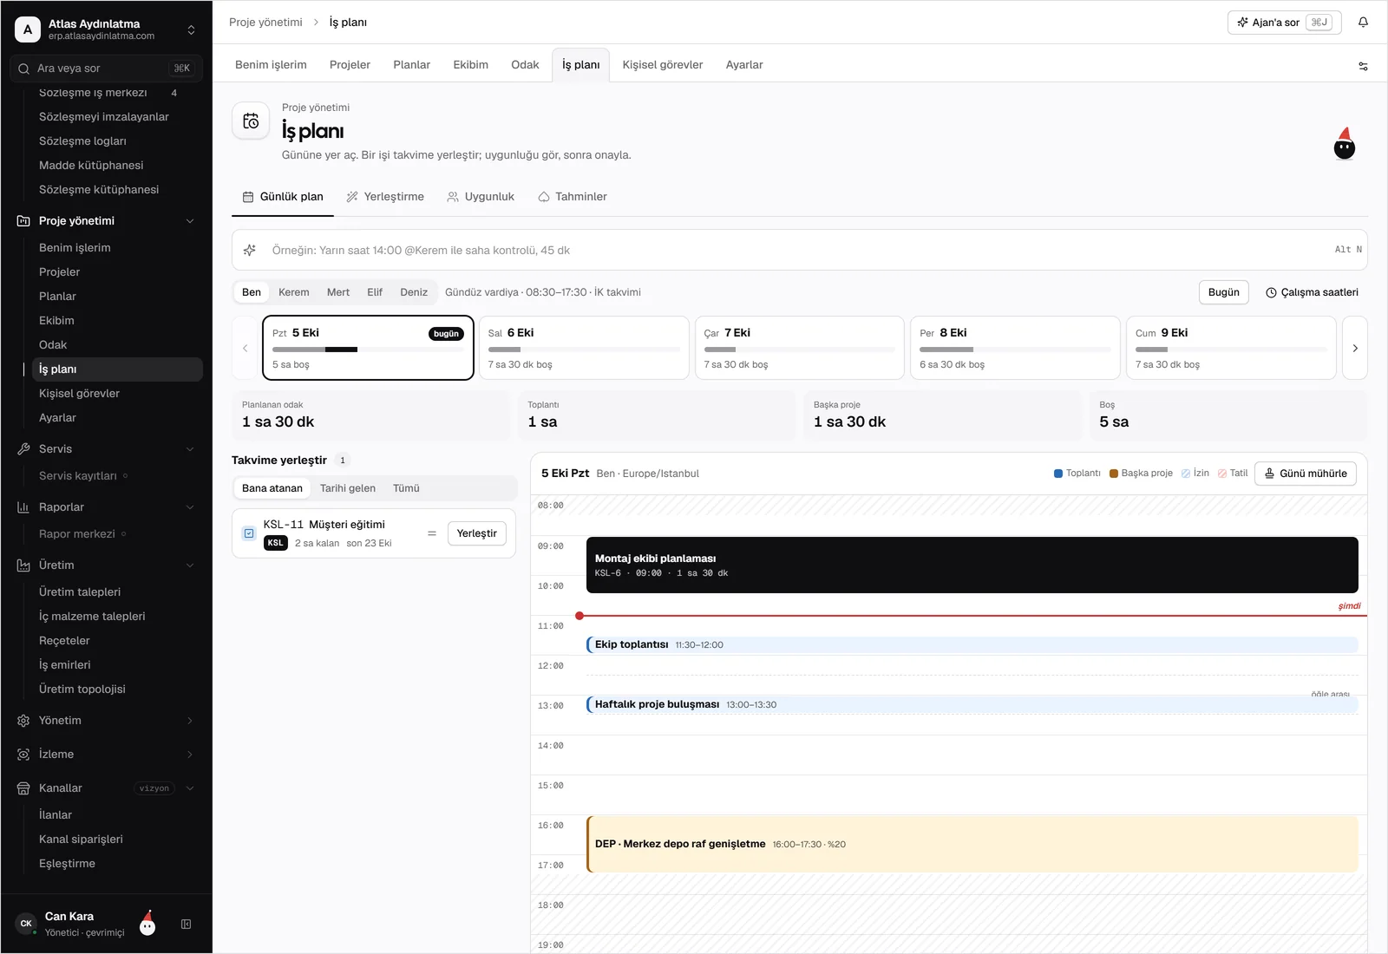Viewport: 1388px width, 954px height.
Task: Switch the list filter to Tarihi gelen
Action: click(x=348, y=488)
